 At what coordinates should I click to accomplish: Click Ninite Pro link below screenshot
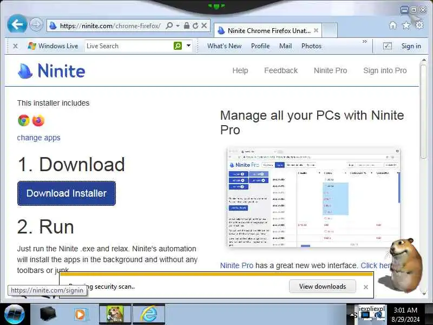pos(237,265)
